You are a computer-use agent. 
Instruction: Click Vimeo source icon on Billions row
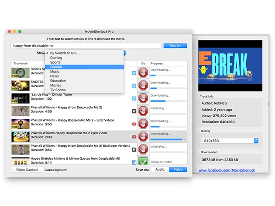[x=134, y=73]
